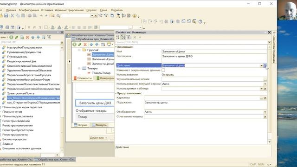The image size is (297, 167).
Task: Clear the Картинка property value
Action: (x=265, y=98)
